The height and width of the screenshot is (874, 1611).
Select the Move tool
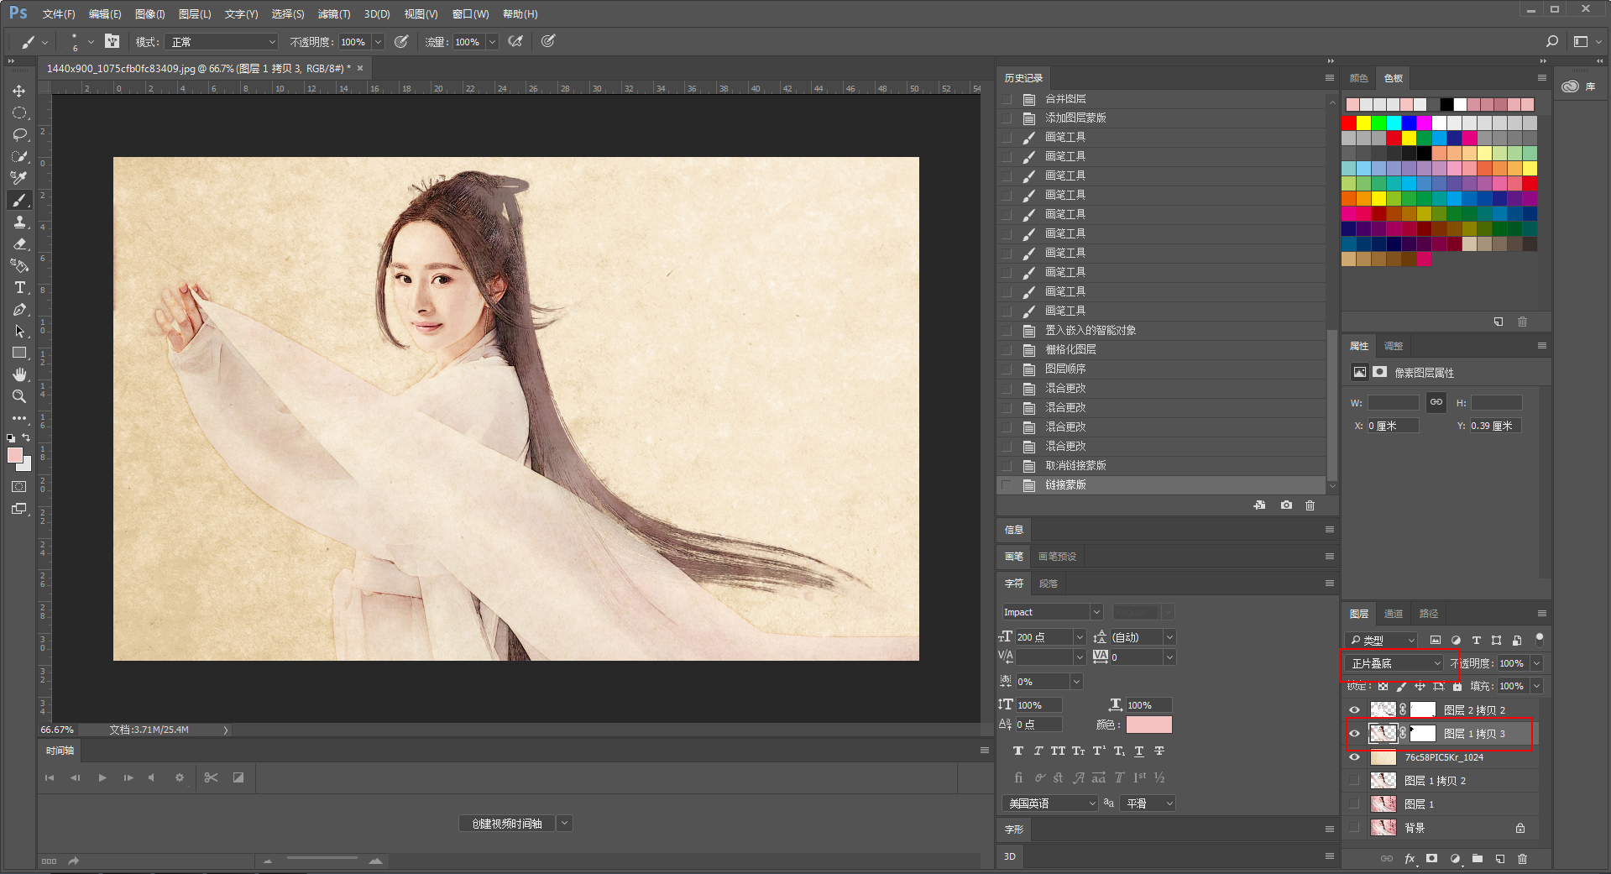(19, 91)
